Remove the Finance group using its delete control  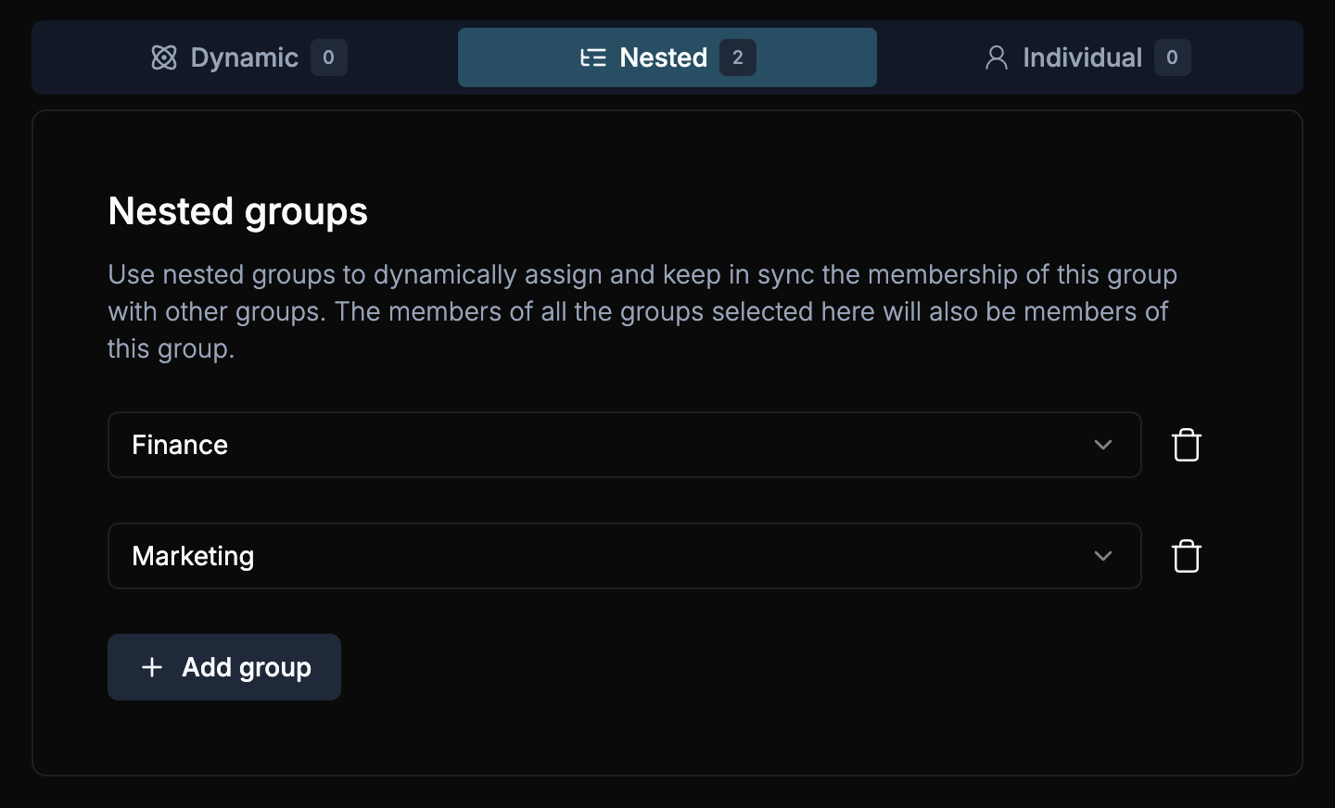tap(1187, 445)
